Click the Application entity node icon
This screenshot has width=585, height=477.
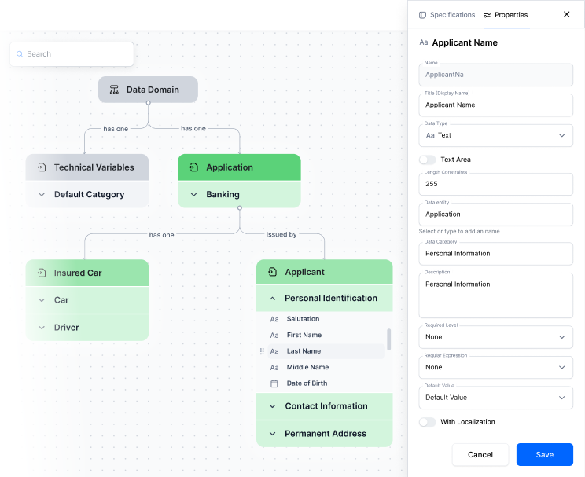coord(193,167)
